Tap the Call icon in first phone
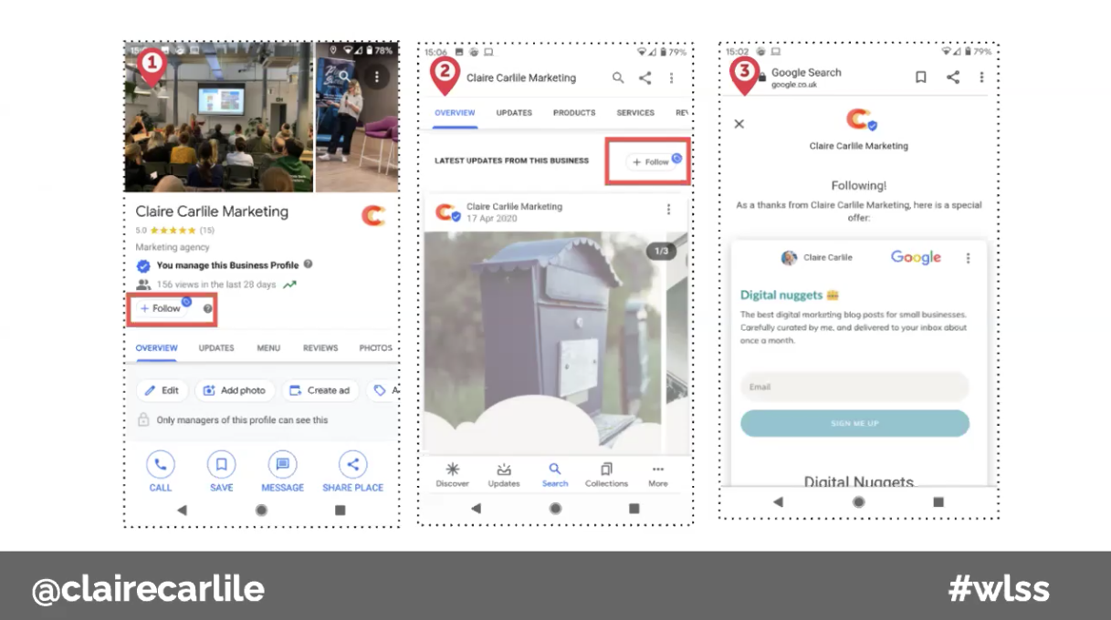Image resolution: width=1111 pixels, height=620 pixels. point(161,465)
